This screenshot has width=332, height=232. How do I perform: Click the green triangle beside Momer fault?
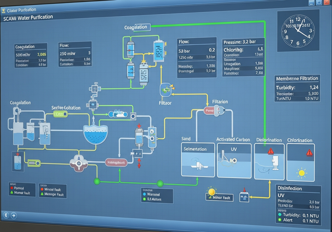(x=12, y=193)
